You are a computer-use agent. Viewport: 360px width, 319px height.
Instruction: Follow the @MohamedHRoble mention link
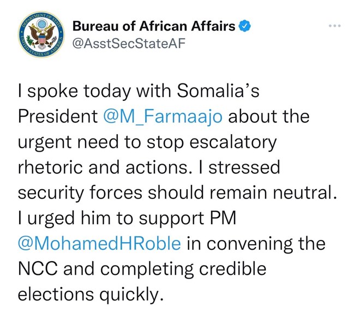pos(99,243)
